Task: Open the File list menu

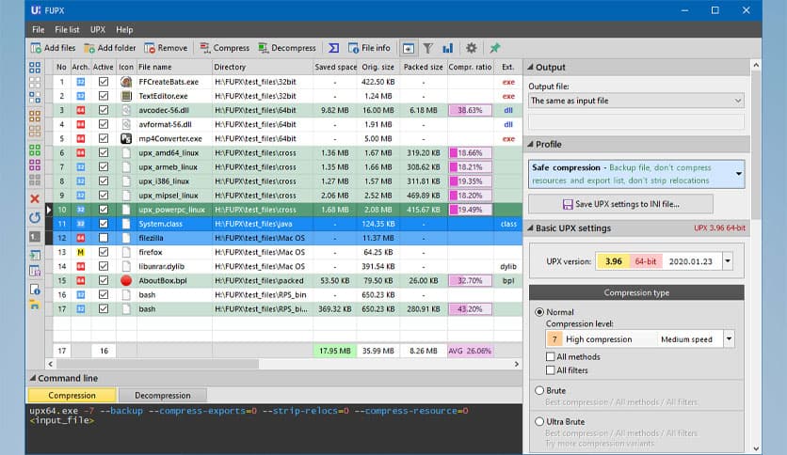Action: click(x=67, y=29)
